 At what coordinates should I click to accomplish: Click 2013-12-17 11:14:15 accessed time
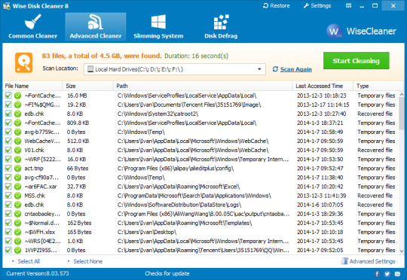[x=323, y=105]
